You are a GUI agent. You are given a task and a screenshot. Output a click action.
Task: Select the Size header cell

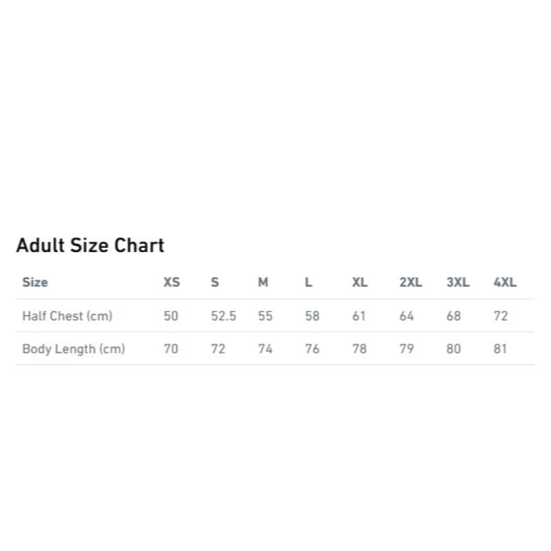[x=35, y=282]
